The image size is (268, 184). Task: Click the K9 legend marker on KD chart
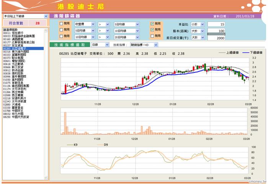click(70, 145)
